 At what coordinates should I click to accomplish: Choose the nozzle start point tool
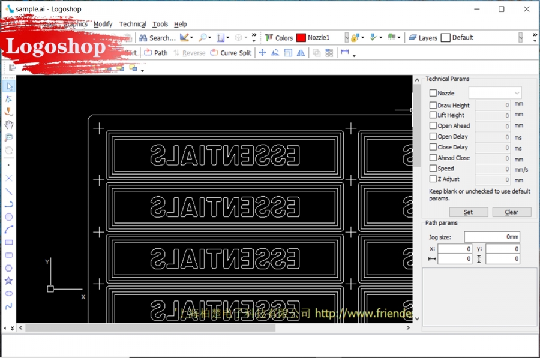pyautogui.click(x=9, y=112)
